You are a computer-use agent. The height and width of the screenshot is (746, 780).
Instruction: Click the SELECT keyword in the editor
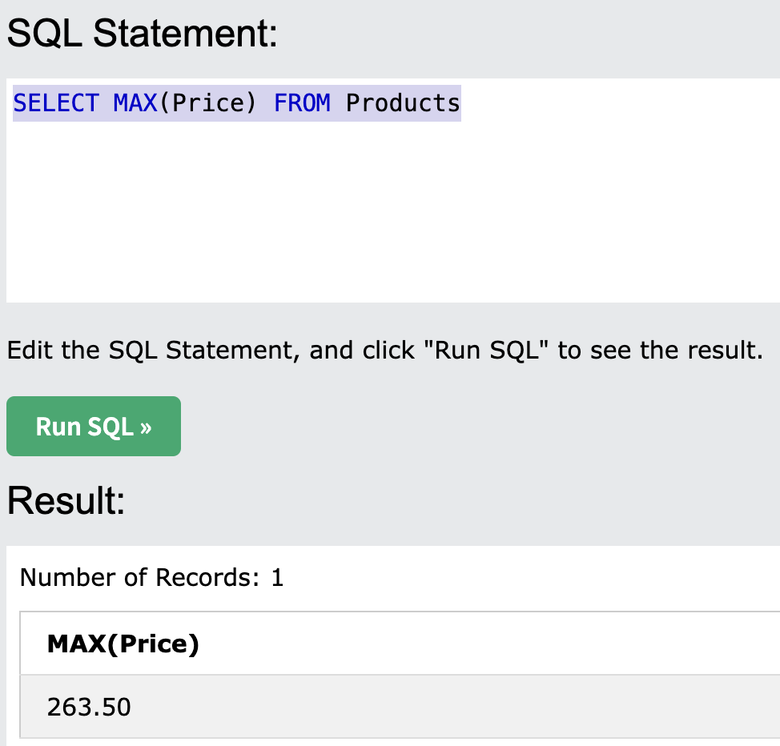tap(56, 103)
